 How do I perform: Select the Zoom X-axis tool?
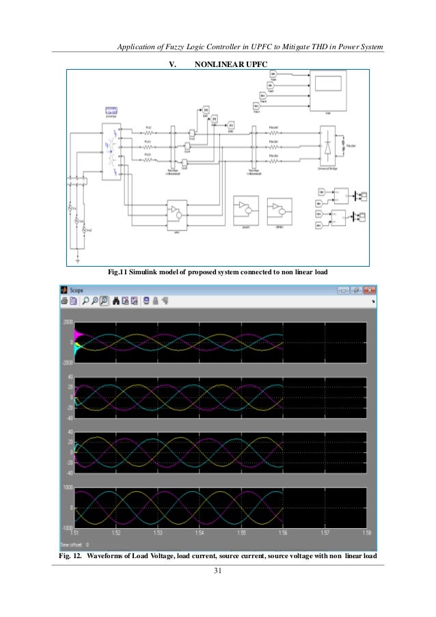(94, 301)
